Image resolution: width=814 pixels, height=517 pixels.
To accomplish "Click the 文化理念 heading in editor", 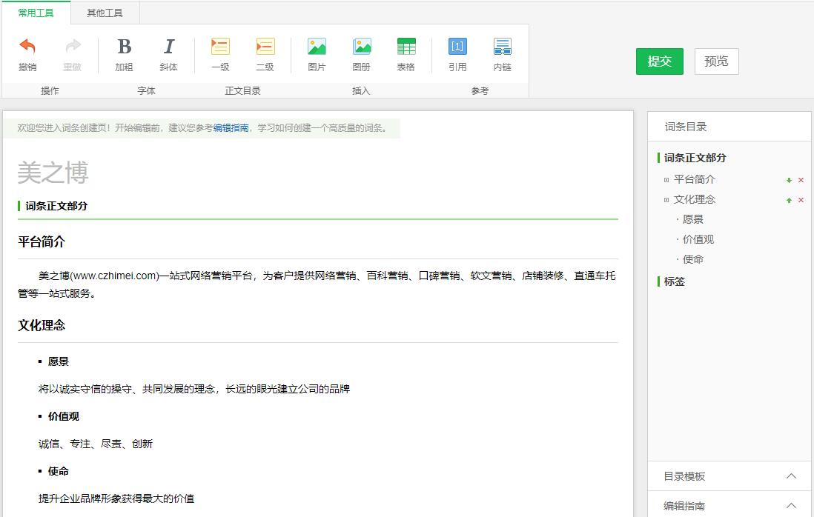I will 42,326.
